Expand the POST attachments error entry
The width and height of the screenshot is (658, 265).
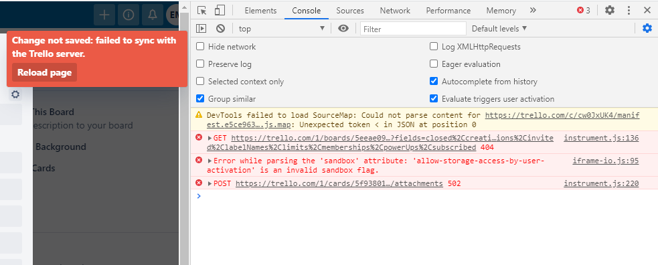coord(210,183)
